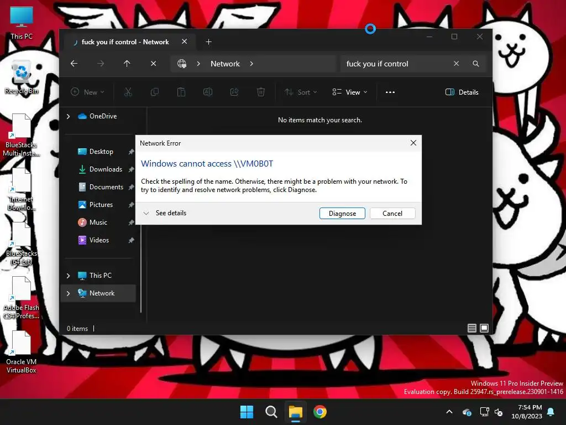Open the taskbar clock and date
The image size is (566, 425).
tap(527, 412)
